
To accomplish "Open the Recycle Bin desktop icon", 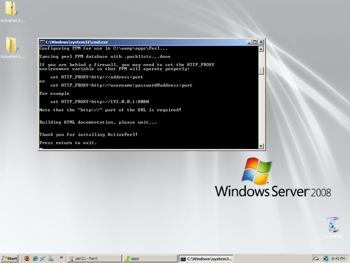I will (333, 225).
